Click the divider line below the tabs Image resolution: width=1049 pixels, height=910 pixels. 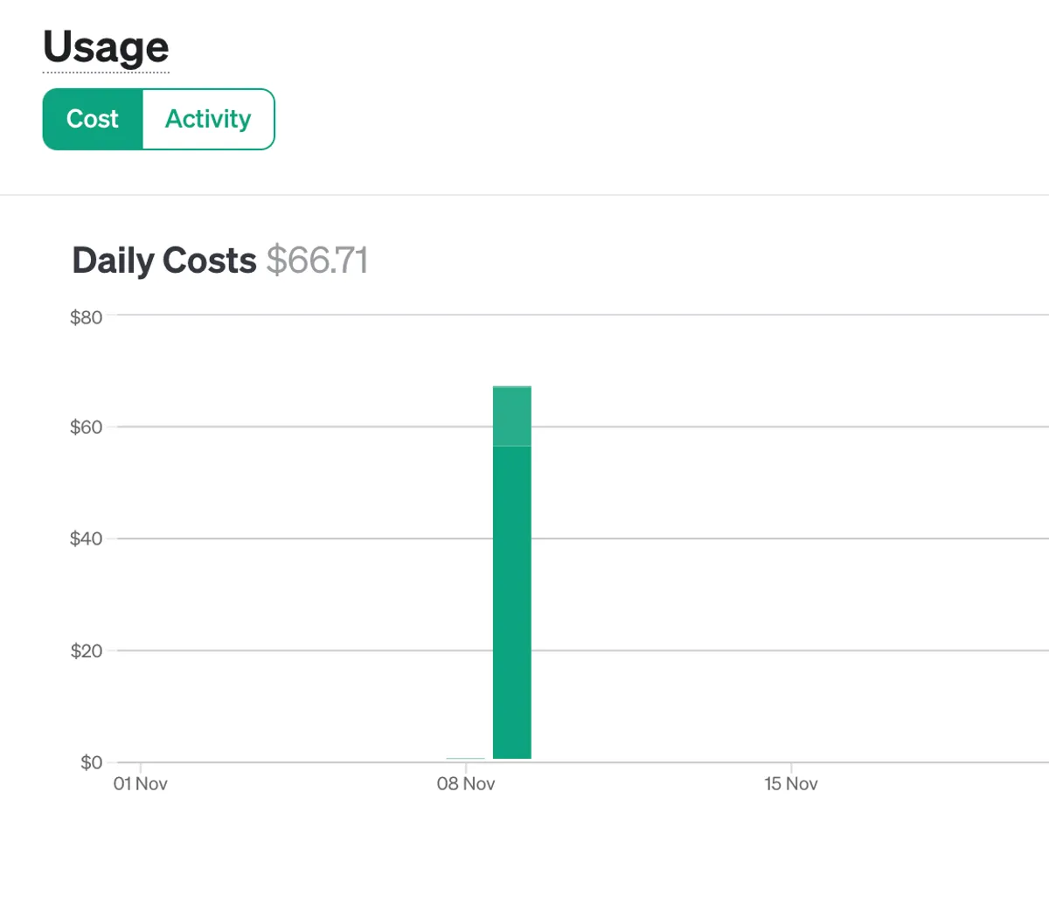[524, 195]
